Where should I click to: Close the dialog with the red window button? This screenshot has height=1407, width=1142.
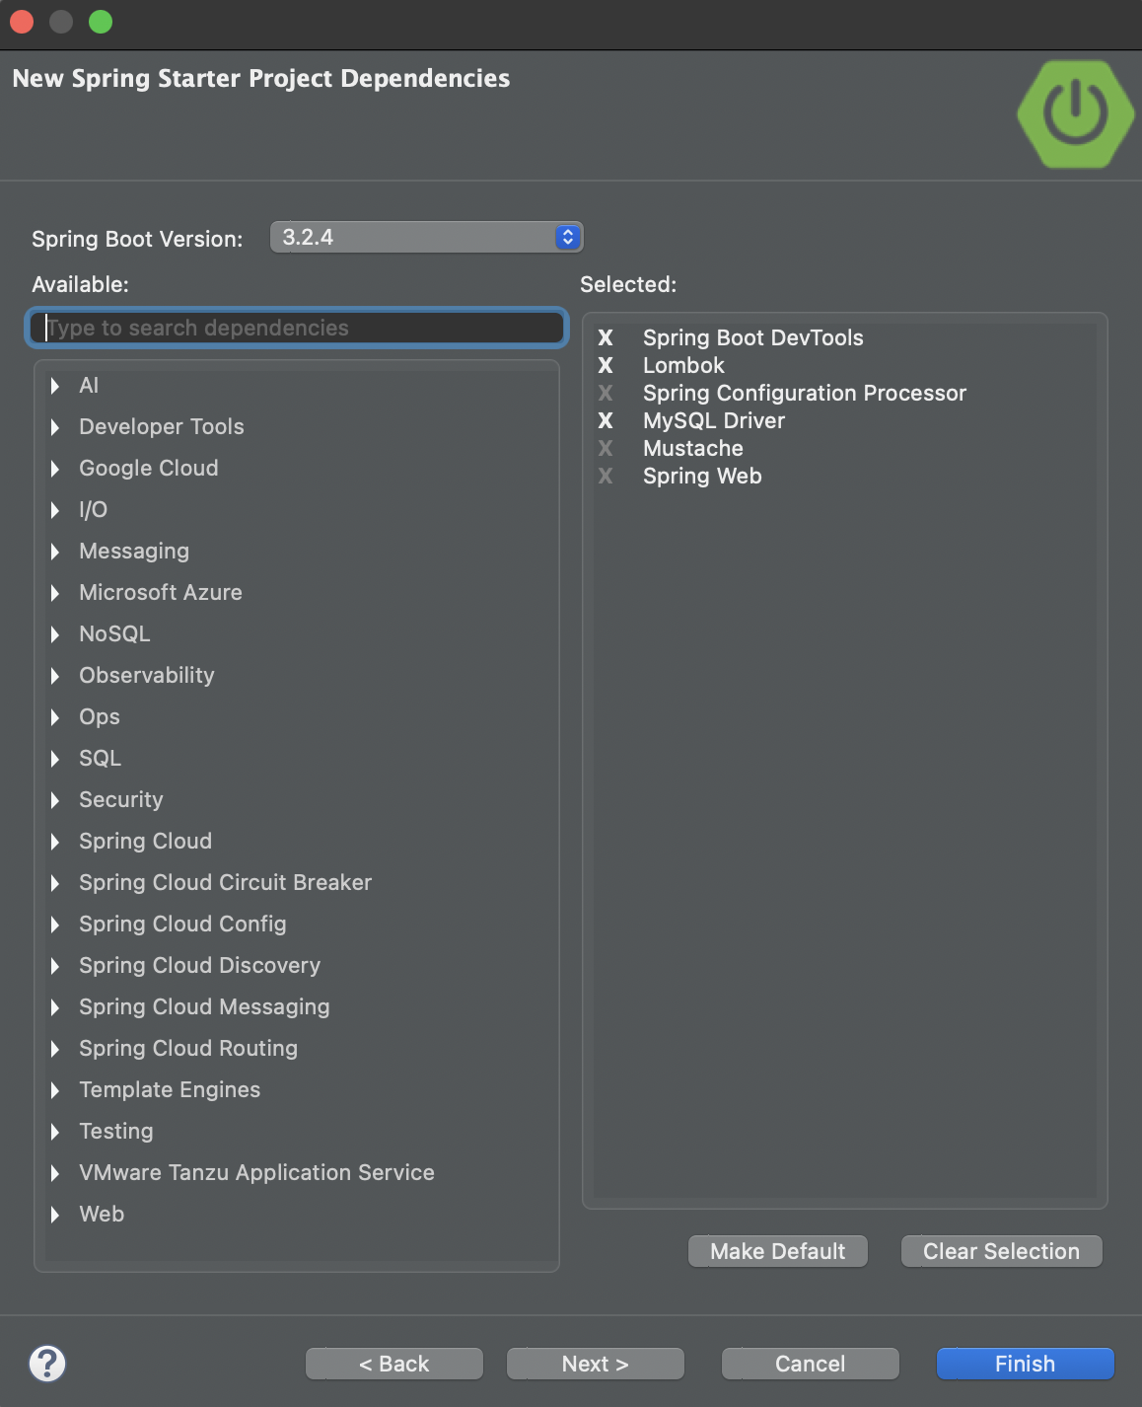pyautogui.click(x=22, y=22)
